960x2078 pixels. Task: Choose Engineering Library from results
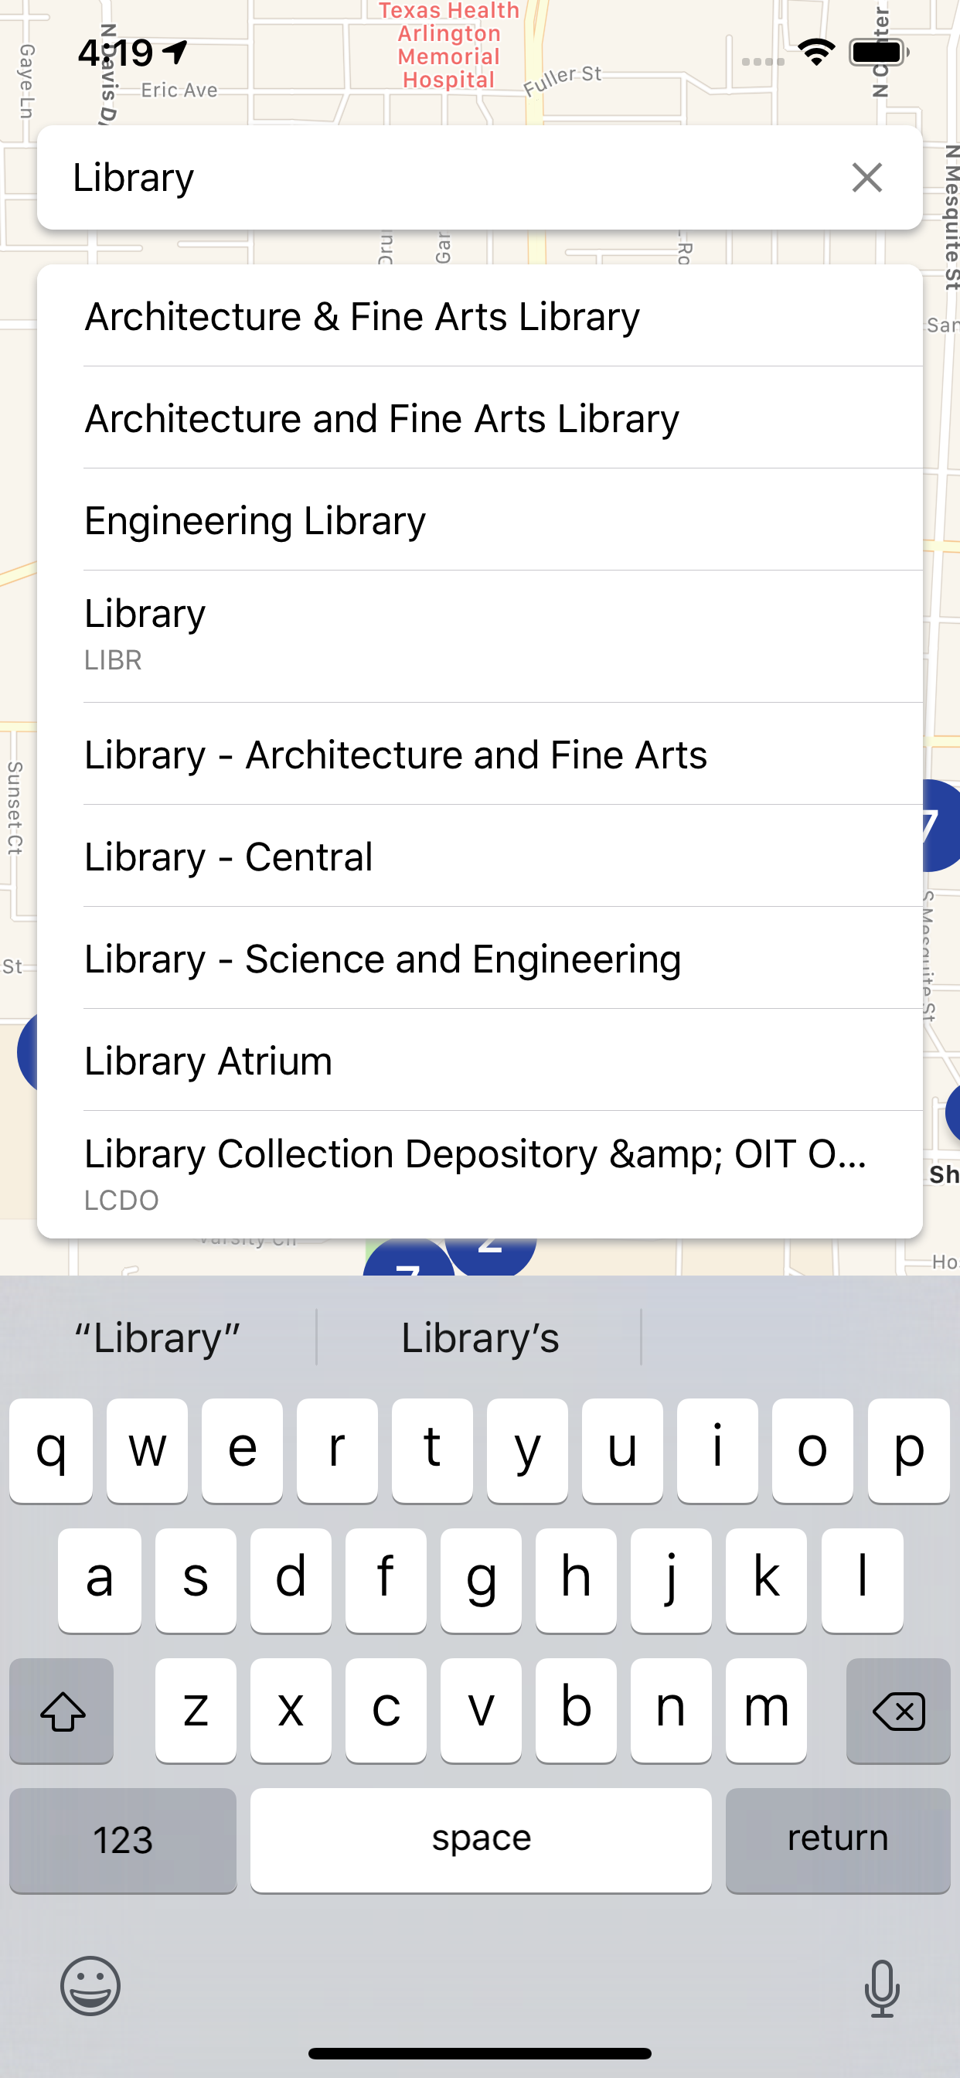479,520
